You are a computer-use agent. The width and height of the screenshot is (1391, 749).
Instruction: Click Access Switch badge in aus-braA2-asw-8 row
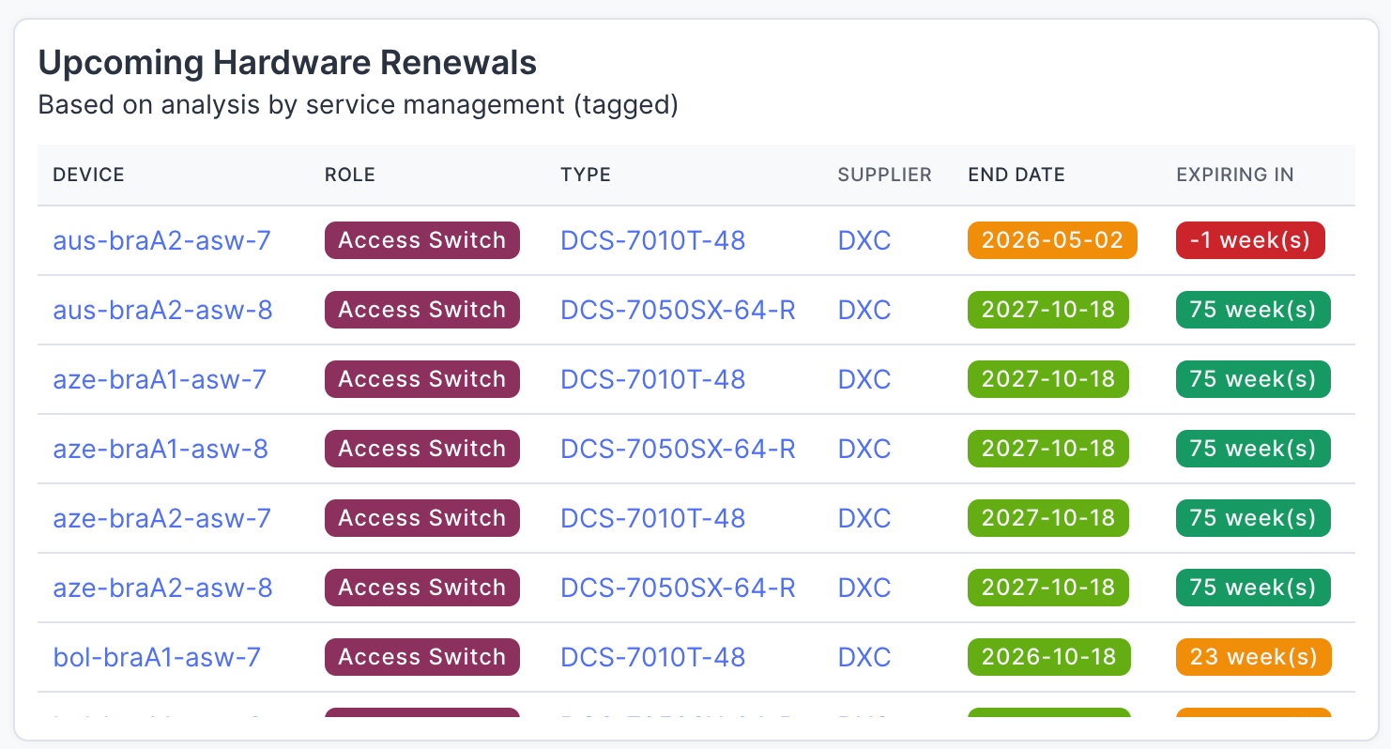tap(422, 310)
